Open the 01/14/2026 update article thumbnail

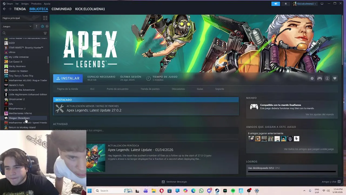(96, 158)
